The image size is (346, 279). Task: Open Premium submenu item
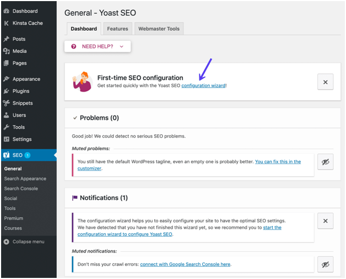(14, 218)
